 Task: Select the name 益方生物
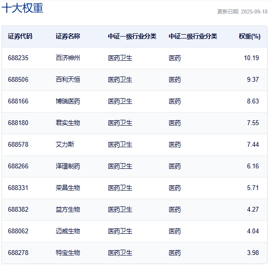[x=68, y=210]
